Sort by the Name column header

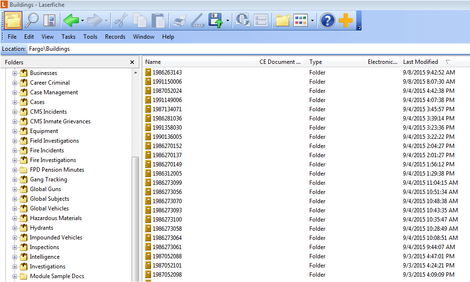coord(199,62)
